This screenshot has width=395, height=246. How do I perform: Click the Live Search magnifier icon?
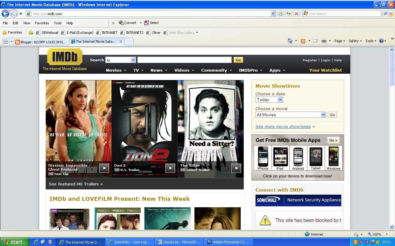click(x=385, y=14)
